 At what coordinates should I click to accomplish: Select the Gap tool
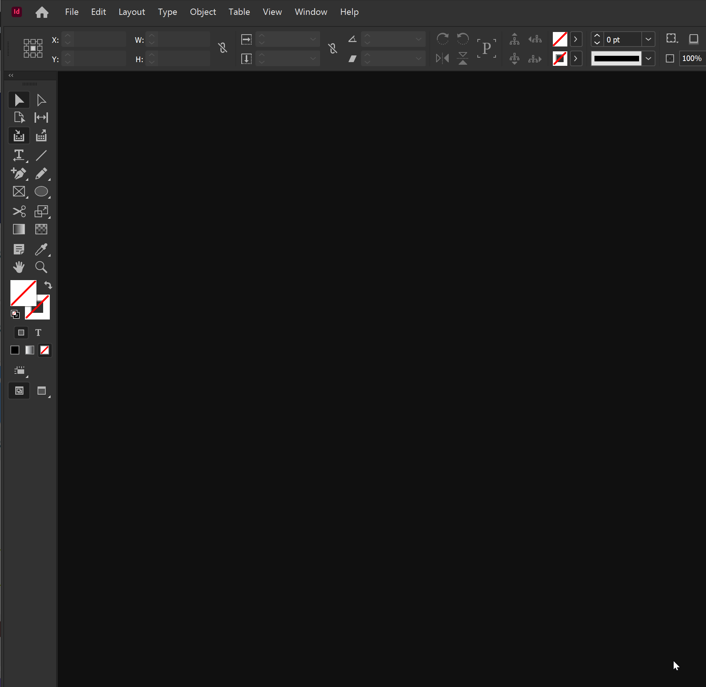(x=41, y=118)
